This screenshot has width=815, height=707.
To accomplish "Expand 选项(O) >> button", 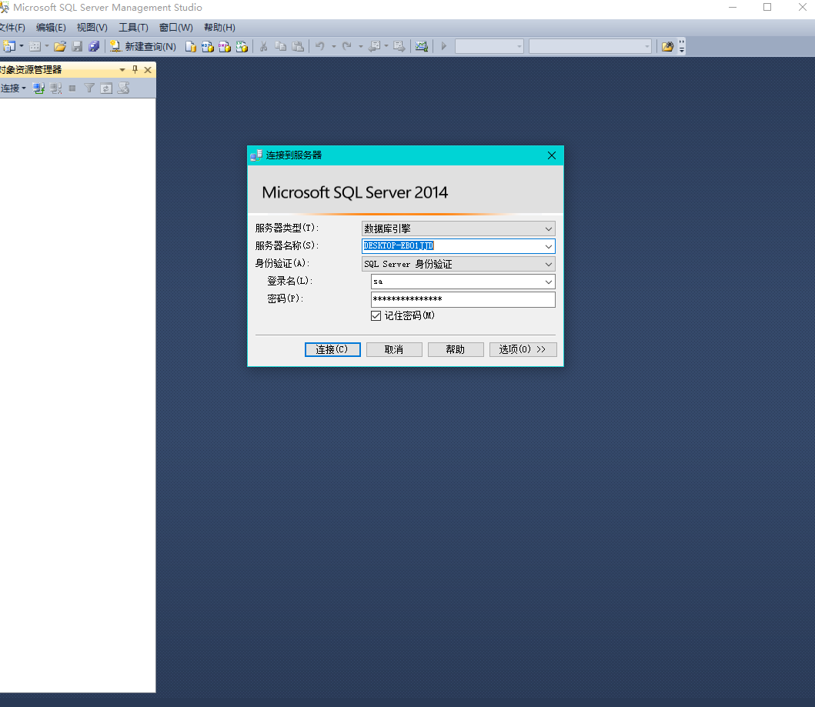I will pyautogui.click(x=523, y=349).
